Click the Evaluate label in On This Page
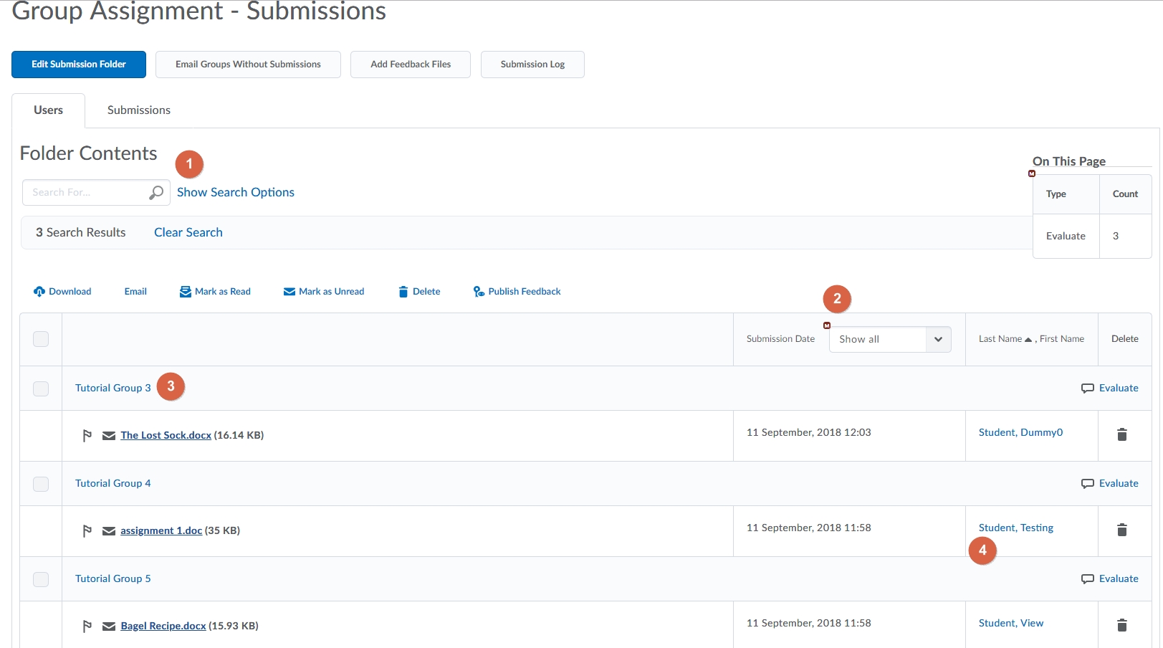The height and width of the screenshot is (648, 1163). coord(1066,236)
